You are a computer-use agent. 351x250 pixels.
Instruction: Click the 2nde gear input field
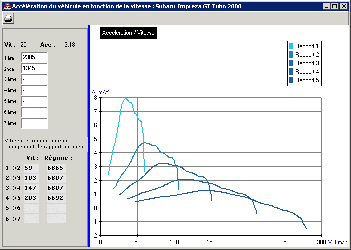click(34, 69)
